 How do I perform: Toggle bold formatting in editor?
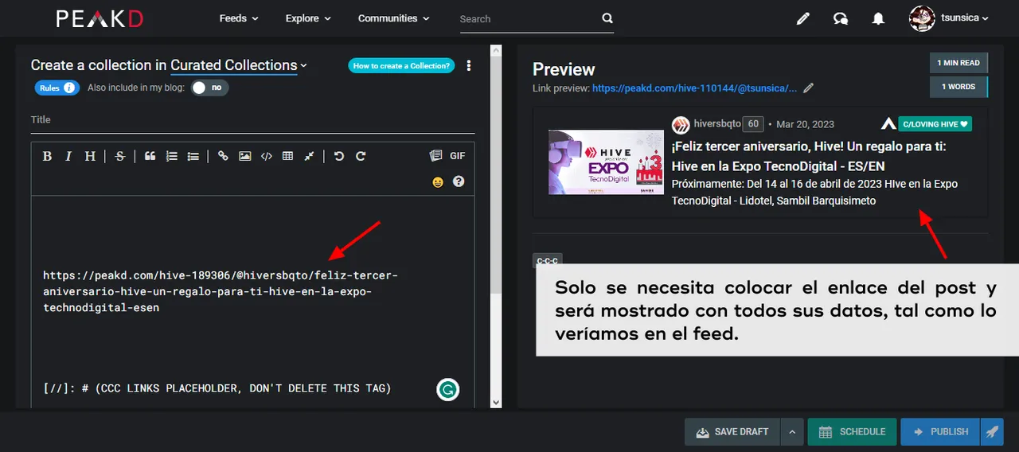click(47, 156)
